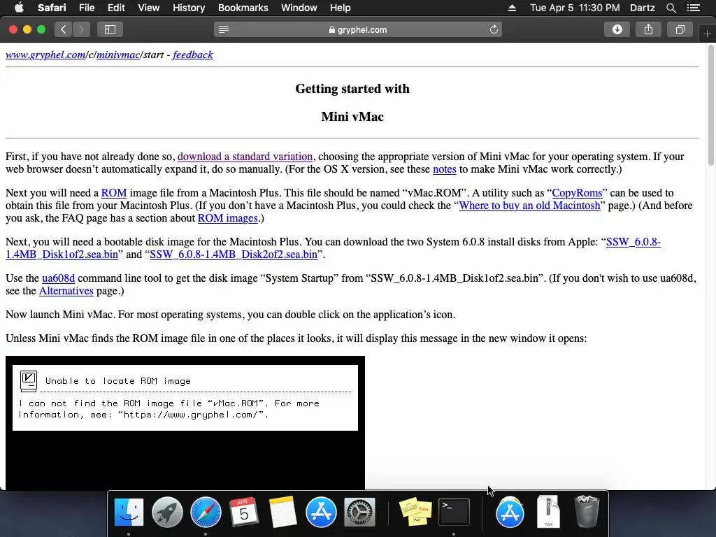Open the Apple menu
This screenshot has height=537, width=716.
click(x=19, y=8)
